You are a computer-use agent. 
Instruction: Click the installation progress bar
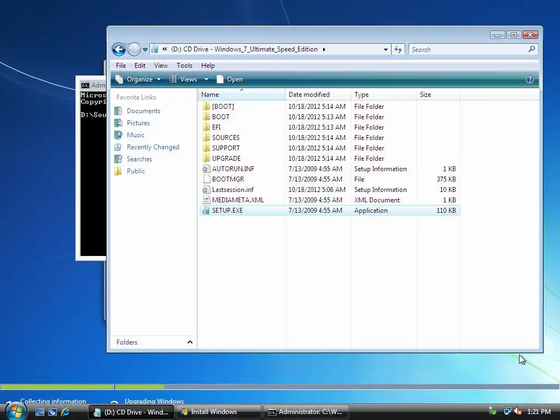coord(280,387)
